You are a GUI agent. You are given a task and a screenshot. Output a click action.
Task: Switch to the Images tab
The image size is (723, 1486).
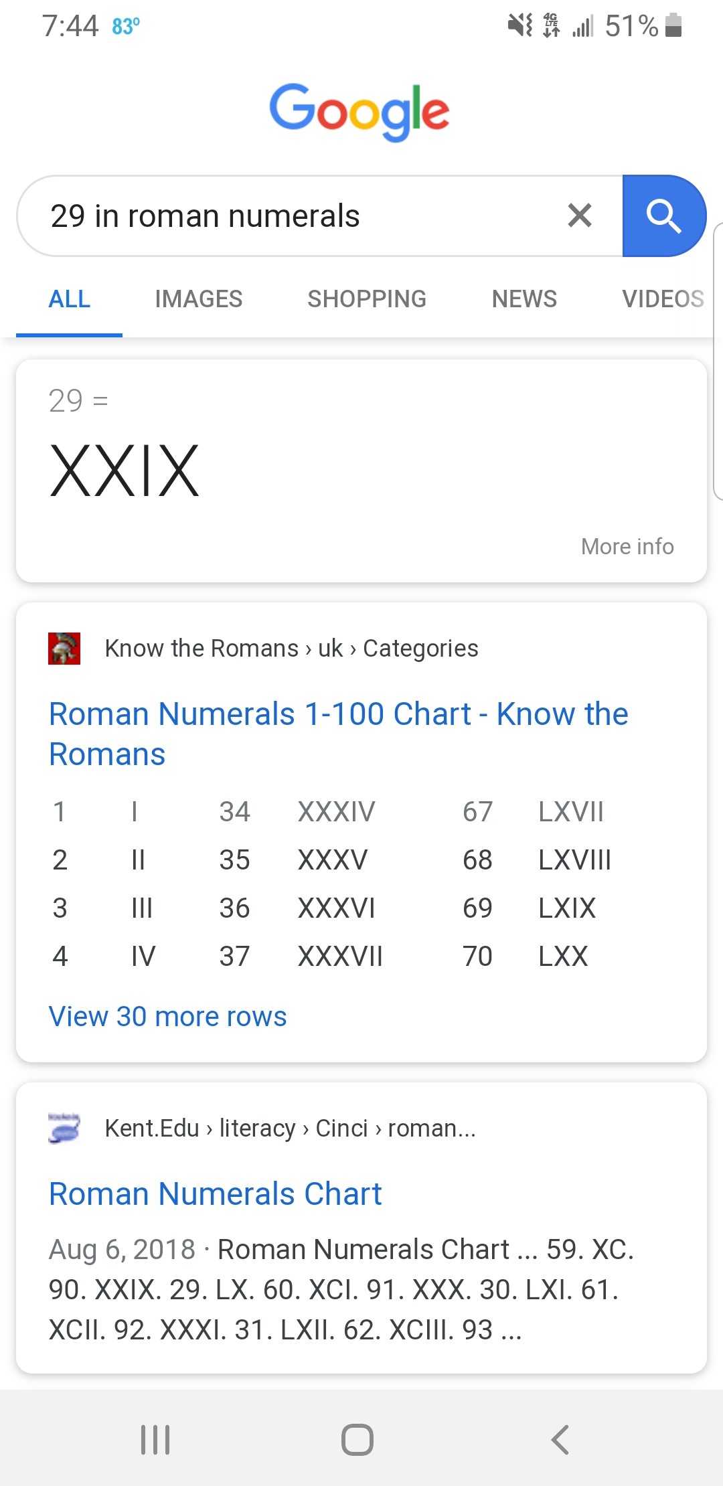(199, 299)
